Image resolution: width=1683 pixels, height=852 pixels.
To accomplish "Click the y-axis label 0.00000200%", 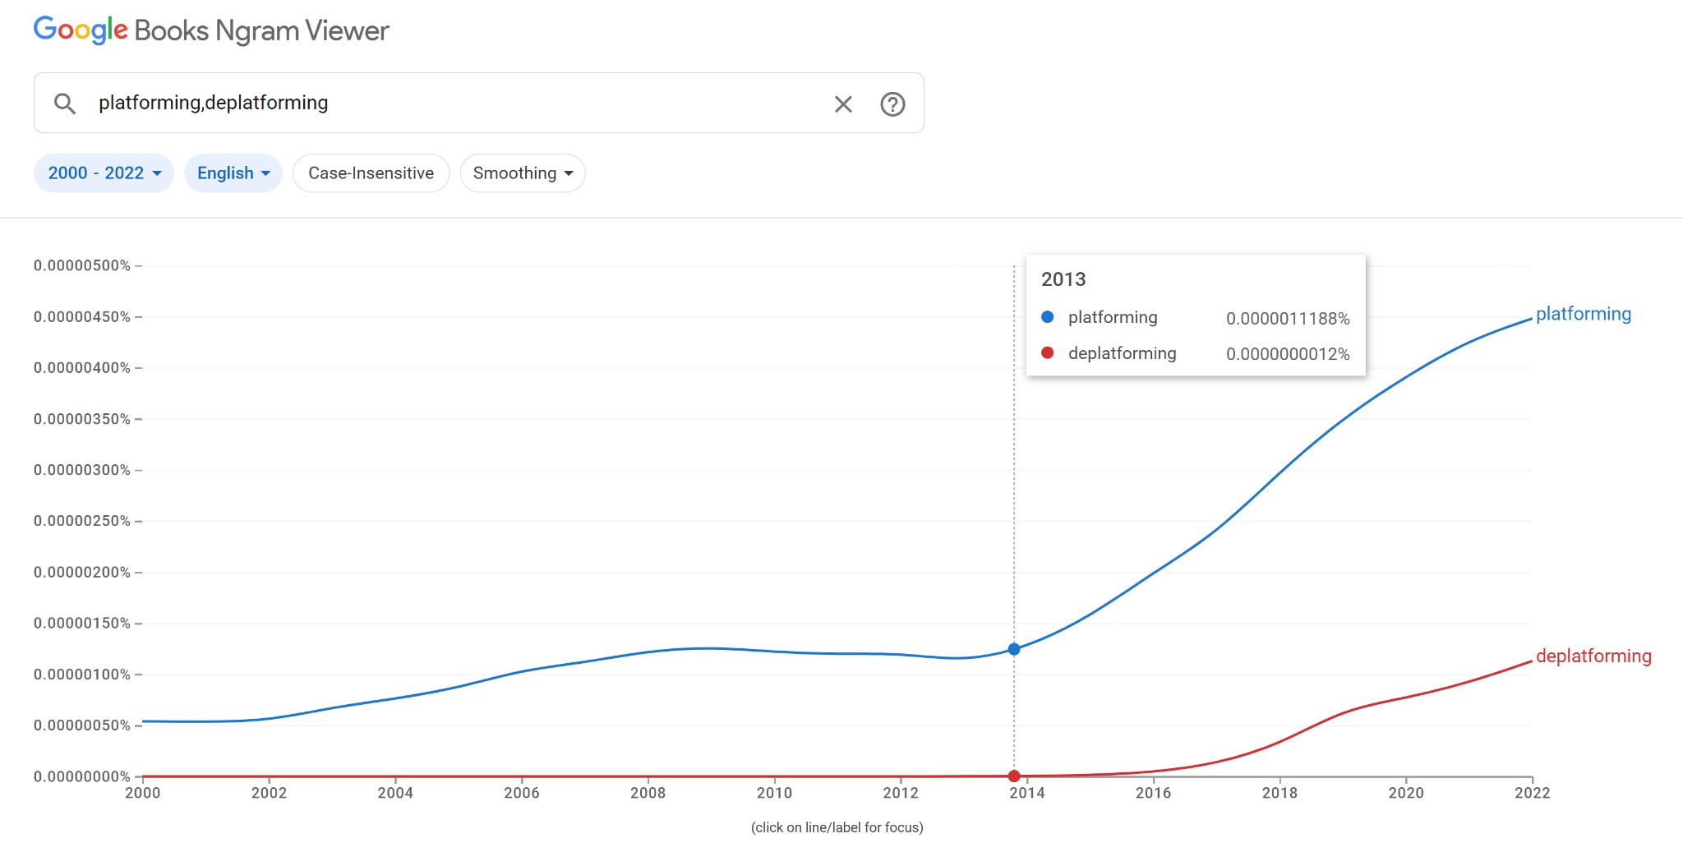I will pos(82,572).
